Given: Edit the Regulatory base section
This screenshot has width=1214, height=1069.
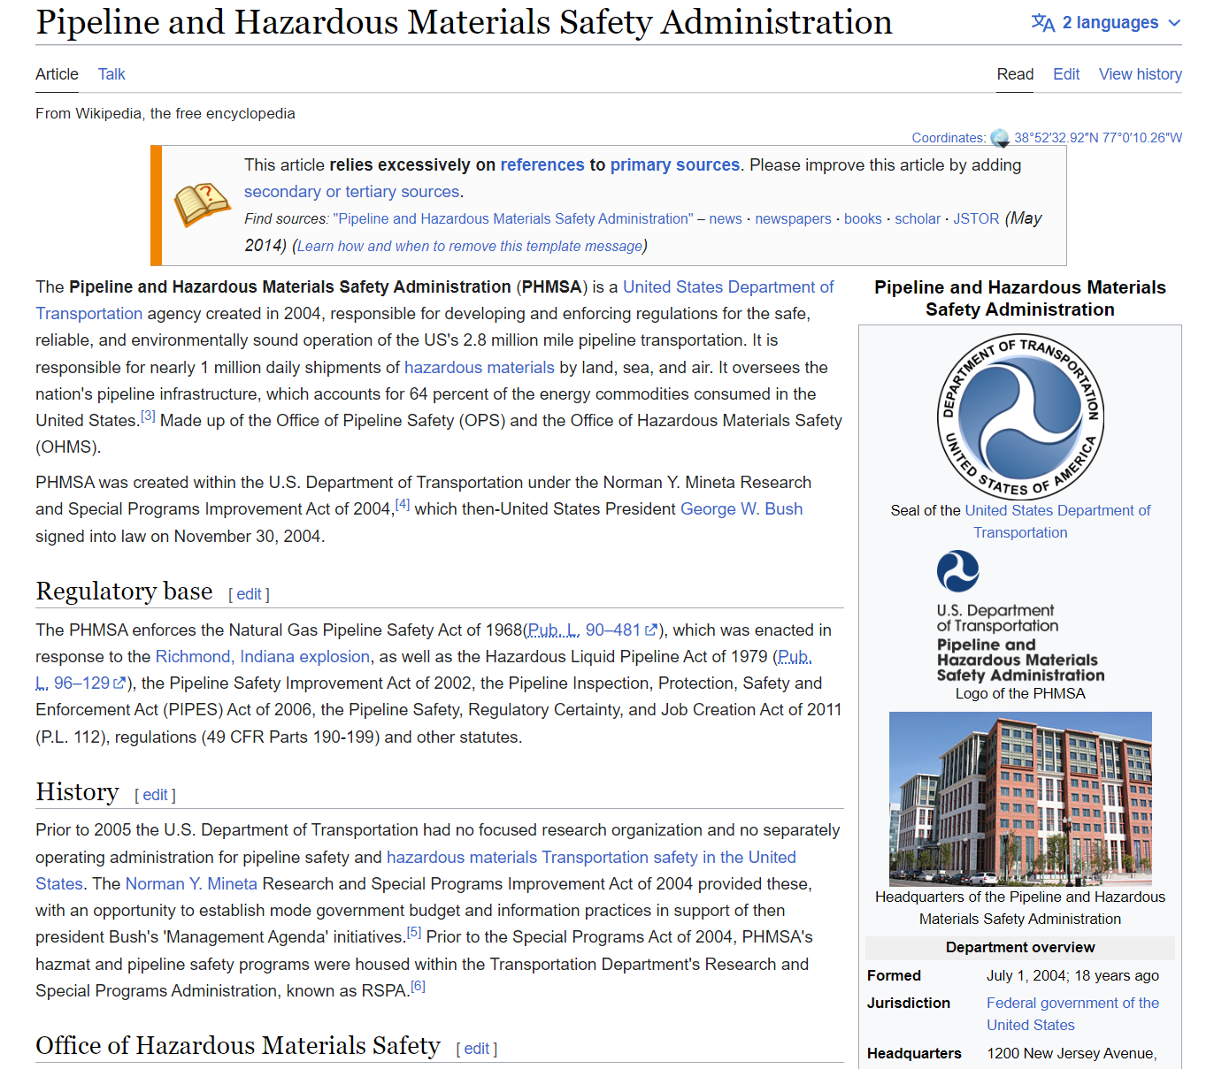Looking at the screenshot, I should 249,594.
